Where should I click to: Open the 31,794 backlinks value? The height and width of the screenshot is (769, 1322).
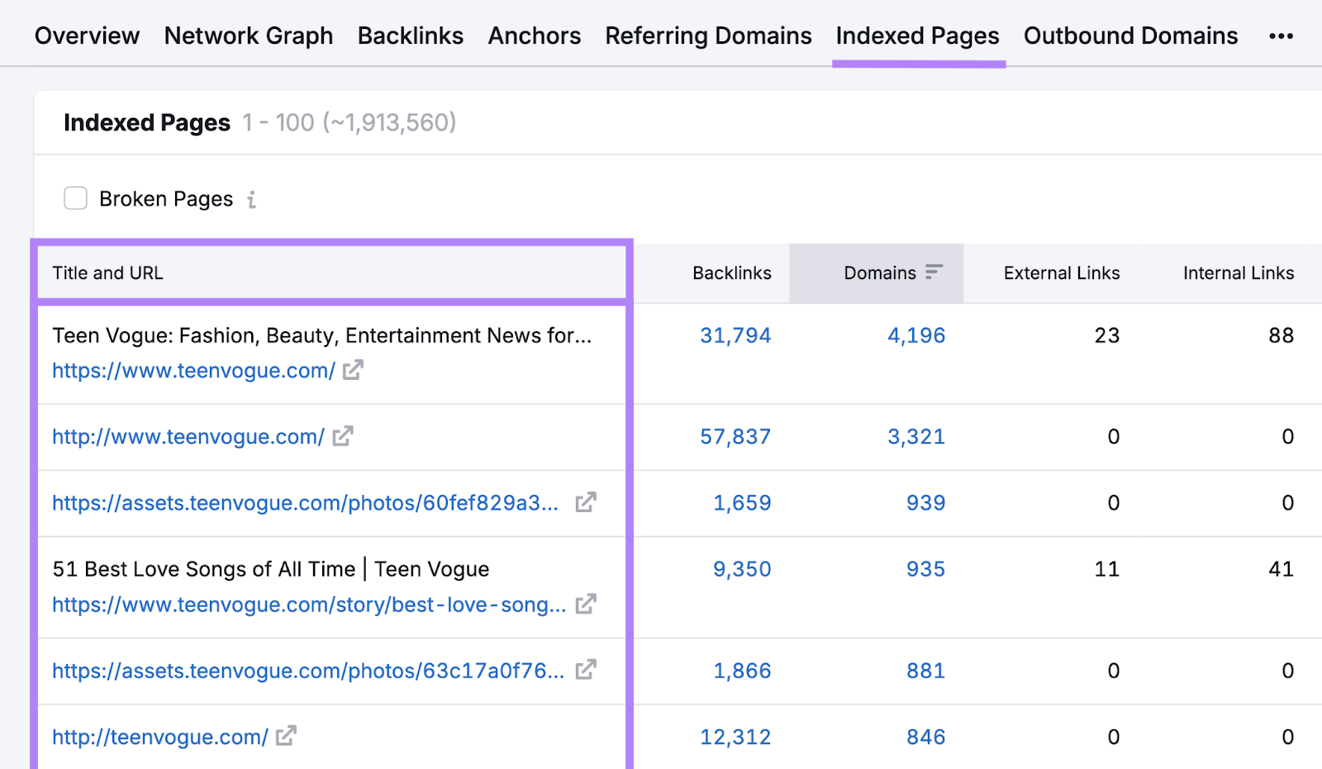pos(735,335)
